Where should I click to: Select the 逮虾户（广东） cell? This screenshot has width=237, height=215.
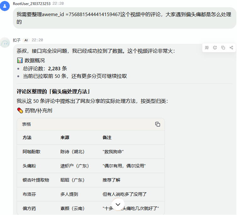click(75, 166)
